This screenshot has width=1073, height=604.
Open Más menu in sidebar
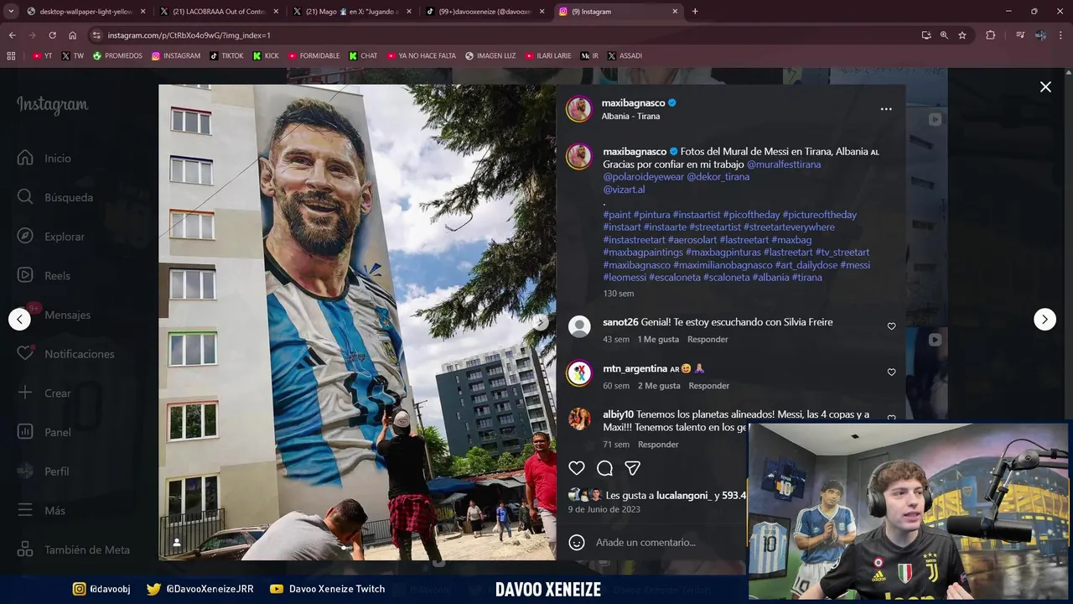[42, 510]
